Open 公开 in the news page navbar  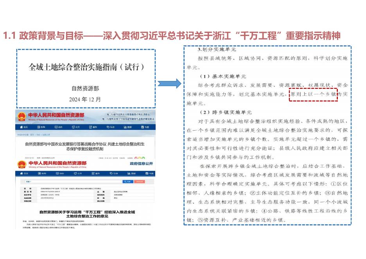pyautogui.click(x=76, y=127)
